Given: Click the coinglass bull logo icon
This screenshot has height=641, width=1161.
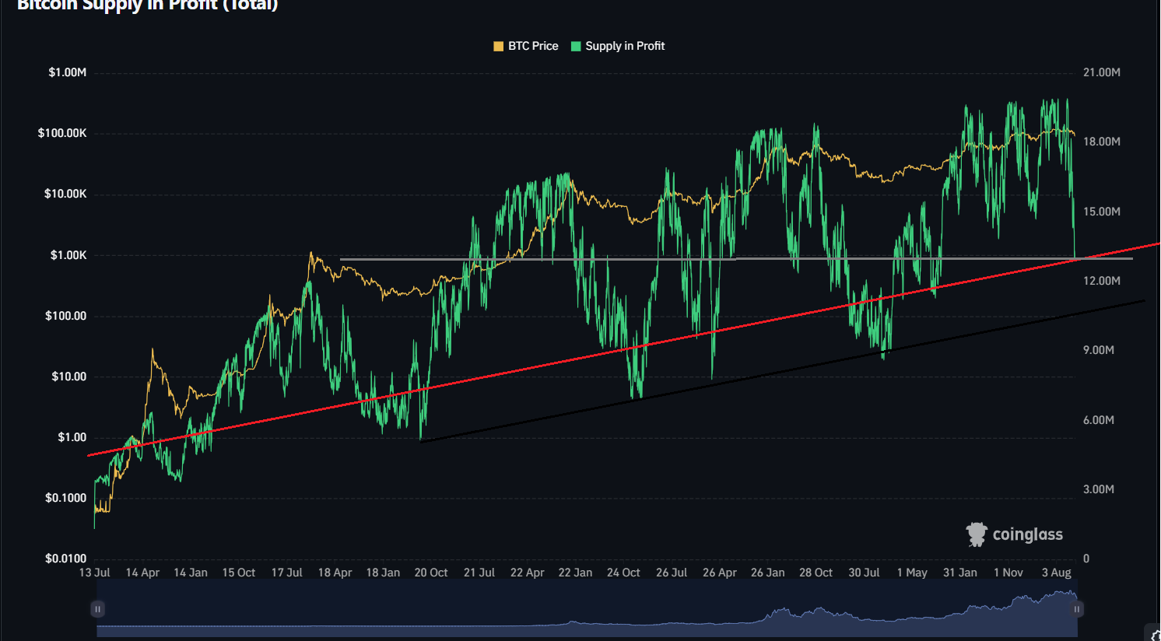Looking at the screenshot, I should click(x=976, y=534).
